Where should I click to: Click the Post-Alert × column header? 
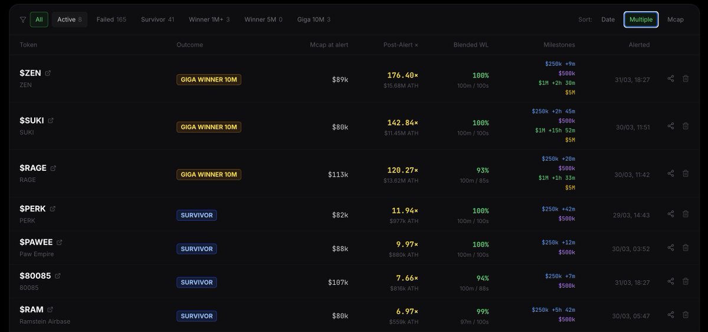tap(401, 45)
